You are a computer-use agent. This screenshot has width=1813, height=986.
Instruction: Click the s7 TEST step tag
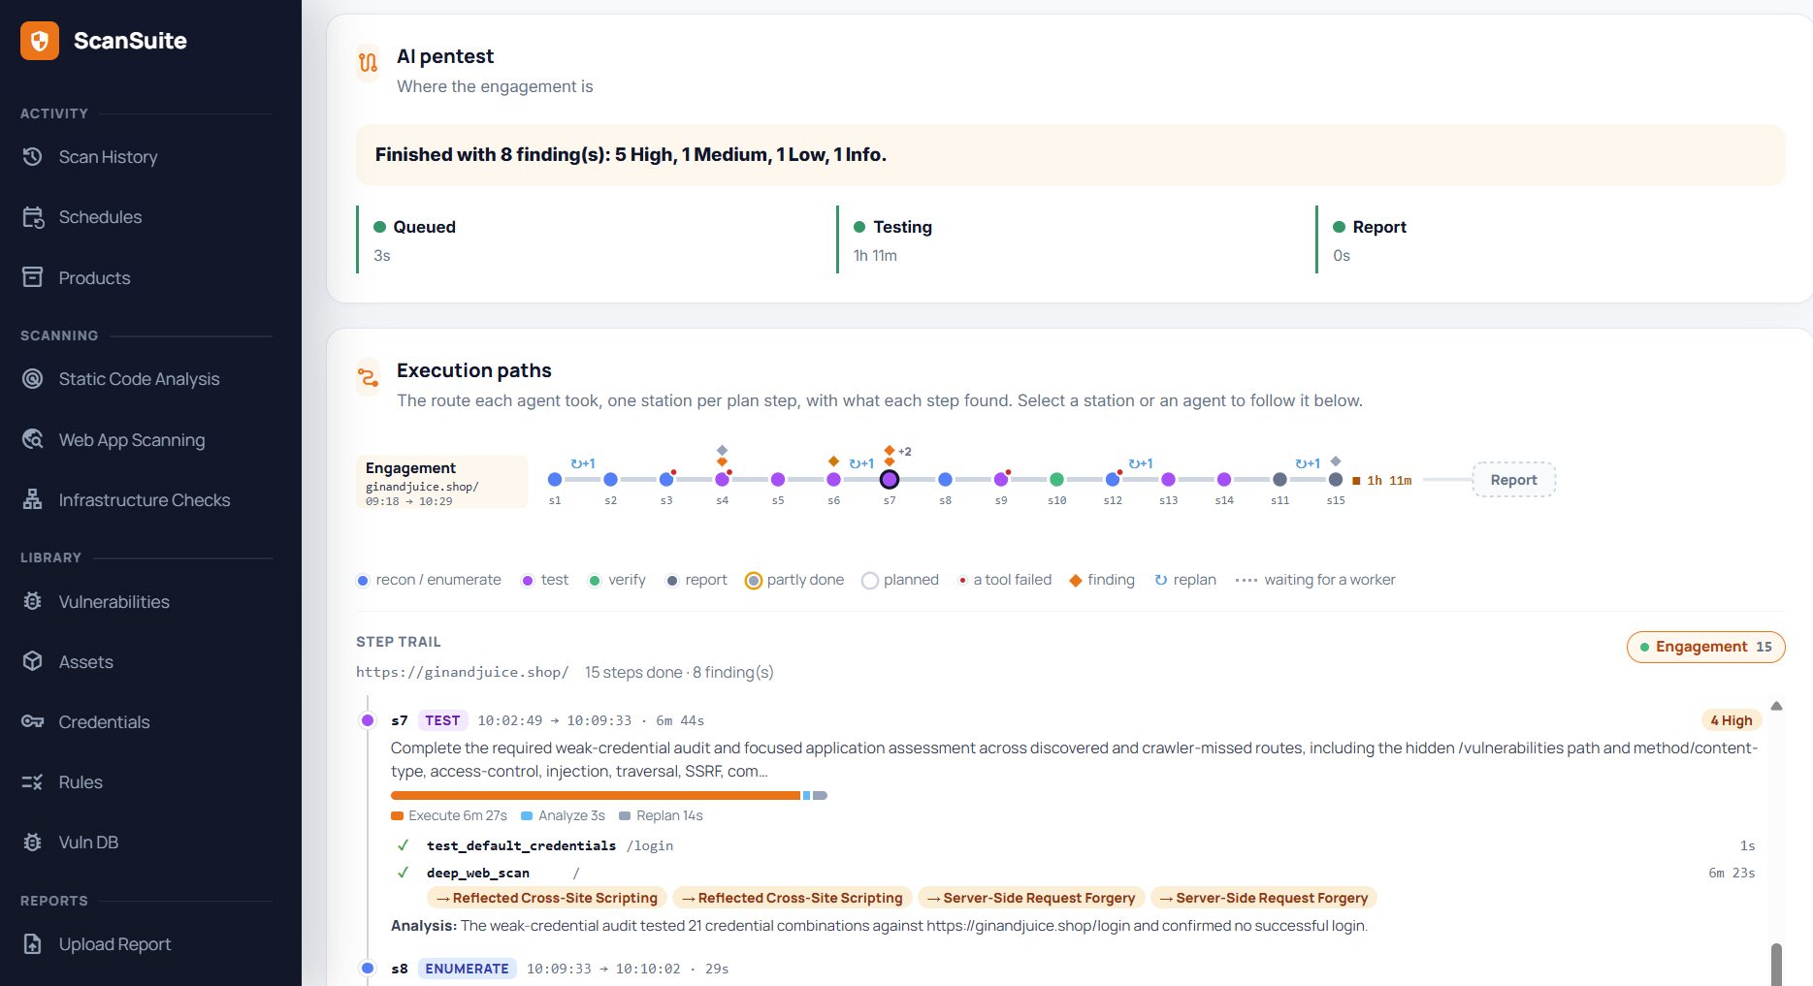pyautogui.click(x=442, y=720)
